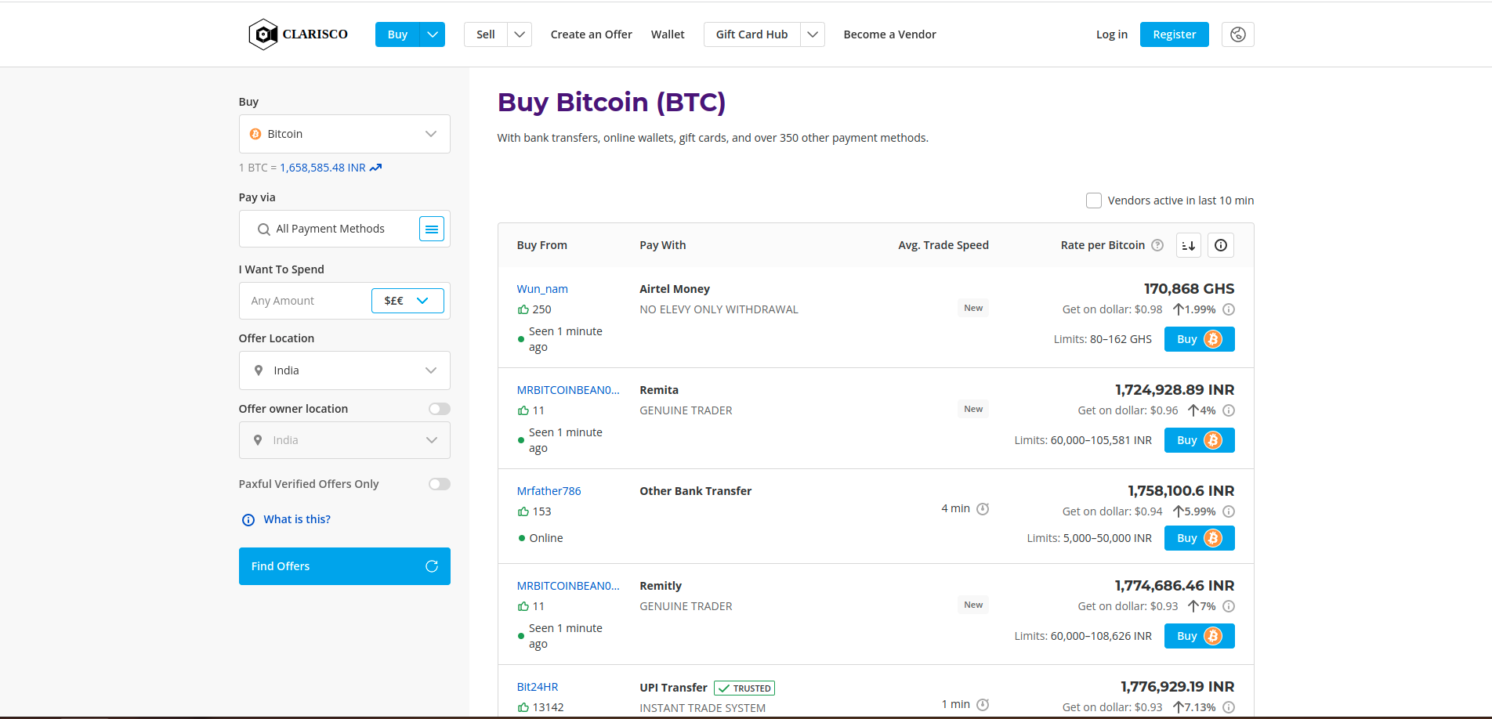
Task: Click clock icon beside 1 min speed
Action: point(983,705)
